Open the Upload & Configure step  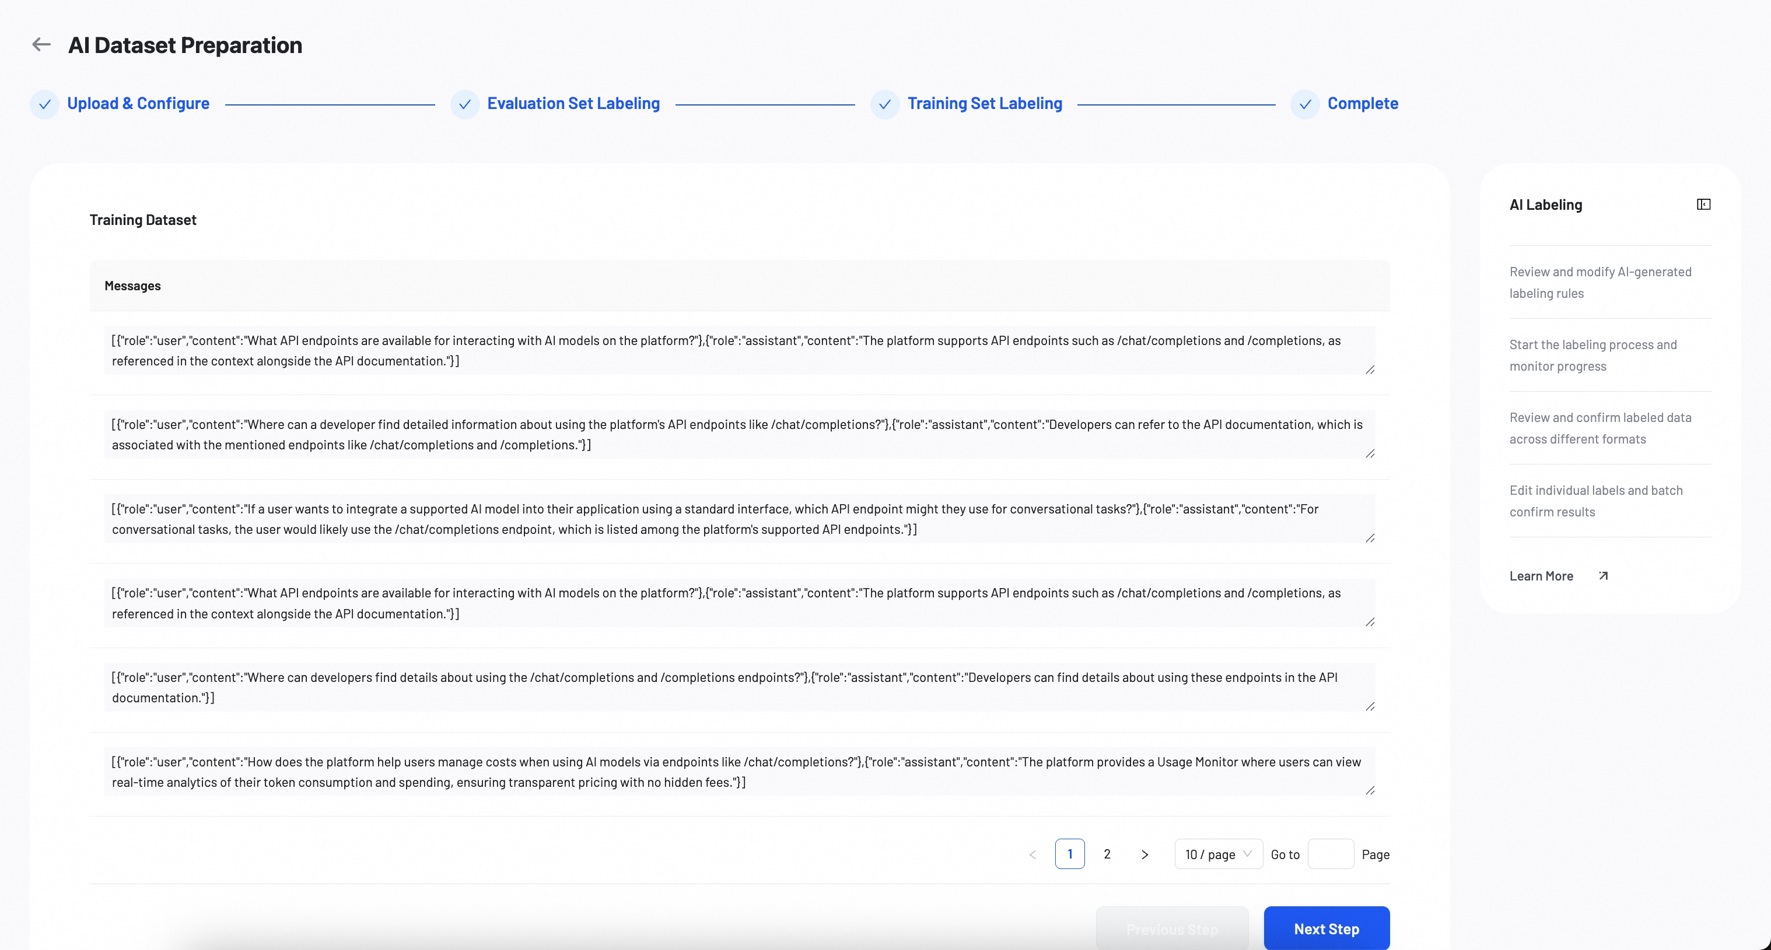click(138, 103)
